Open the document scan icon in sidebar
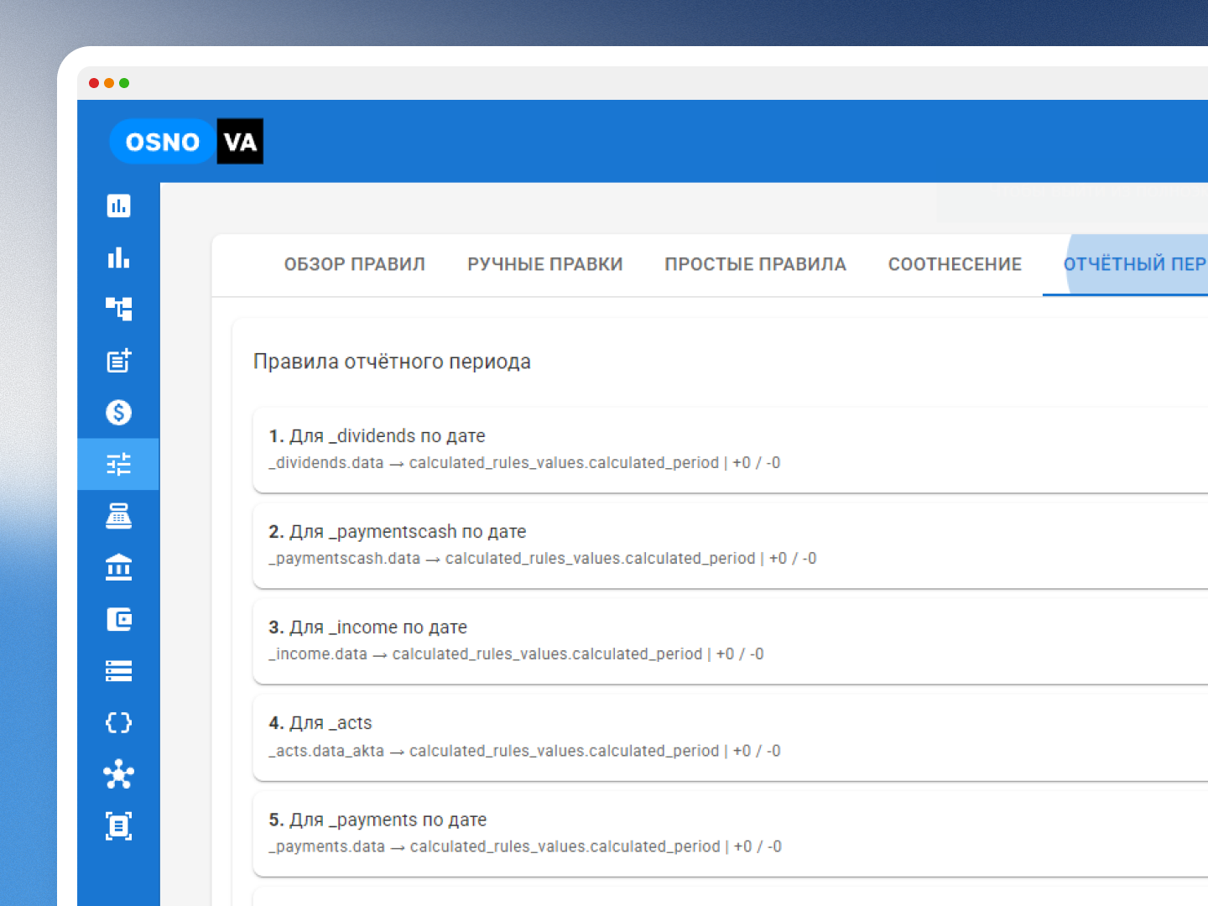The width and height of the screenshot is (1208, 906). 118,826
